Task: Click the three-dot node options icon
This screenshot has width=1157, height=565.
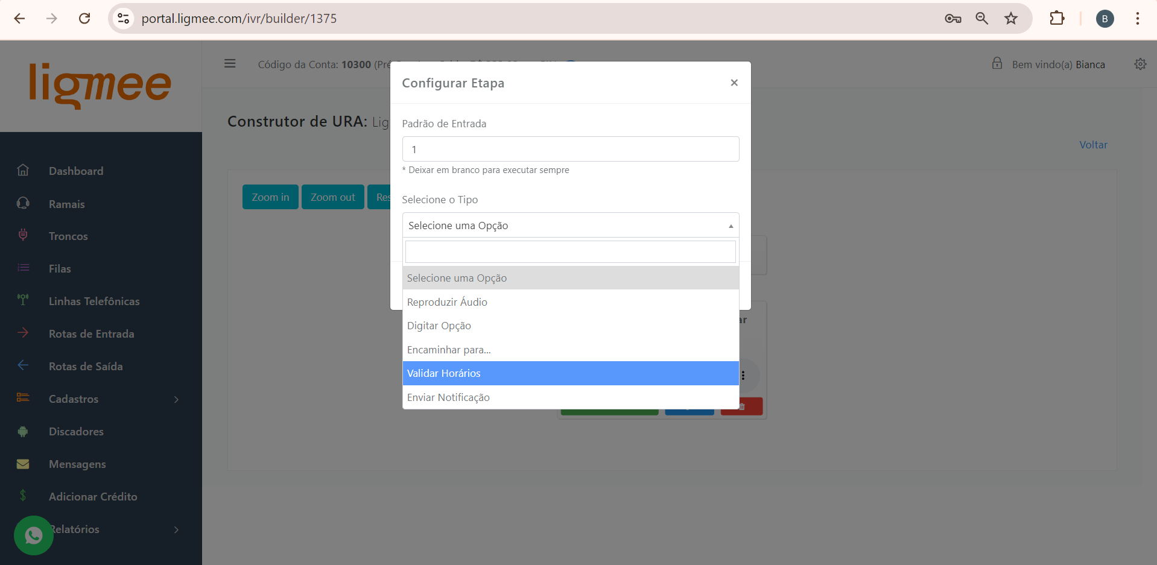Action: [743, 375]
